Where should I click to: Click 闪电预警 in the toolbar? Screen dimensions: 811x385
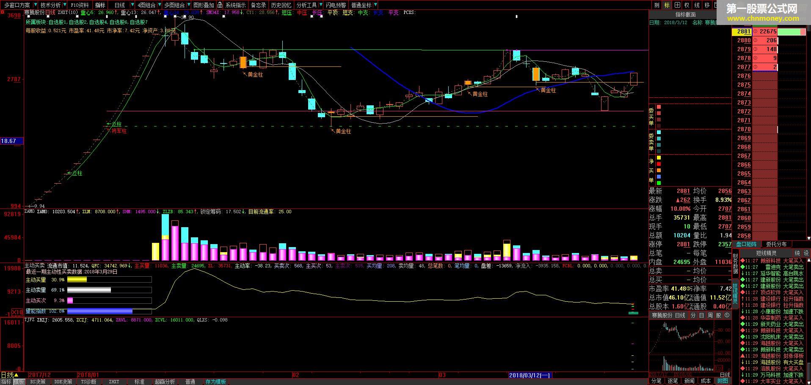click(x=336, y=5)
